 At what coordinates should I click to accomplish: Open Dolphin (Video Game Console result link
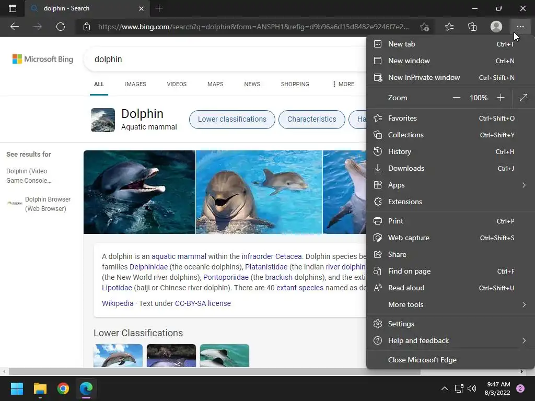[x=29, y=176]
